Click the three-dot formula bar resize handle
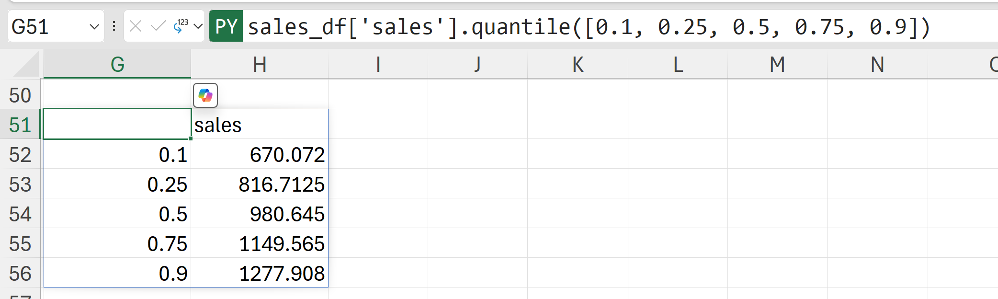998x299 pixels. click(x=114, y=26)
